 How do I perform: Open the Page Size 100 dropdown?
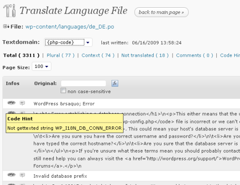[x=42, y=66]
